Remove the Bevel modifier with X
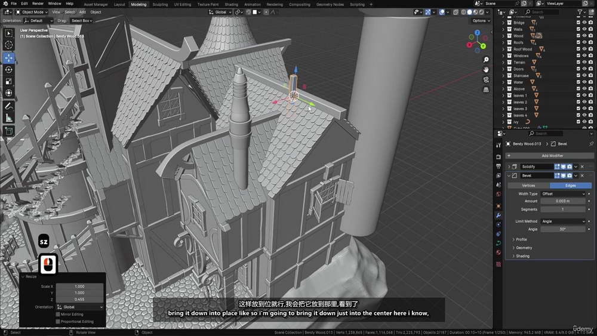The height and width of the screenshot is (336, 597). 582,175
